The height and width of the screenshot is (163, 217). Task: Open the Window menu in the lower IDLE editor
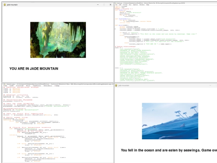[48, 86]
